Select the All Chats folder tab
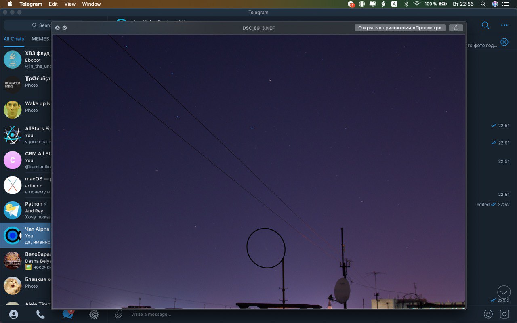Image resolution: width=517 pixels, height=323 pixels. [14, 39]
